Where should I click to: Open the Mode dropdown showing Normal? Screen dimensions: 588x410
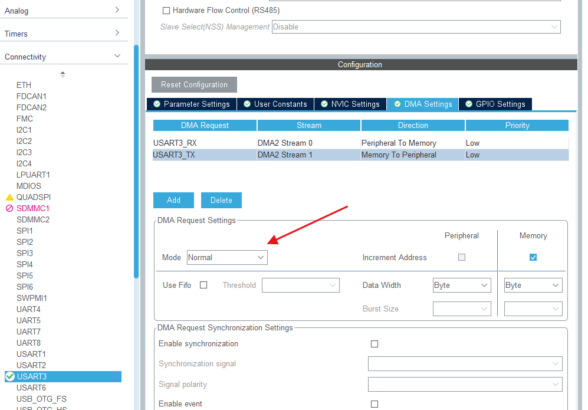point(227,257)
